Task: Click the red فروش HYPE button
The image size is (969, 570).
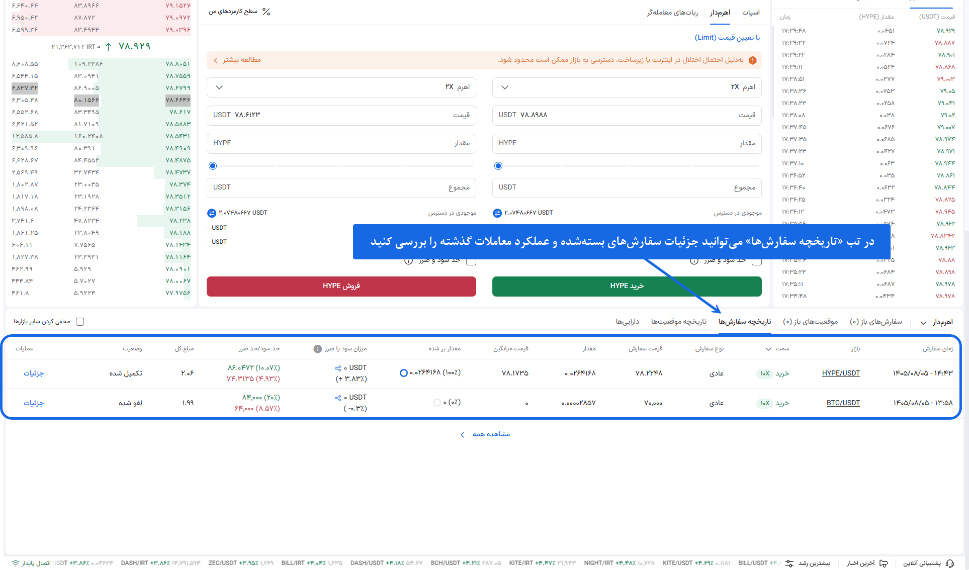Action: pyautogui.click(x=341, y=287)
